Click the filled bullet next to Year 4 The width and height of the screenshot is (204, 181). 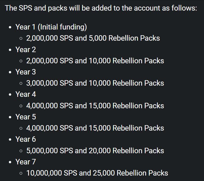(10, 95)
